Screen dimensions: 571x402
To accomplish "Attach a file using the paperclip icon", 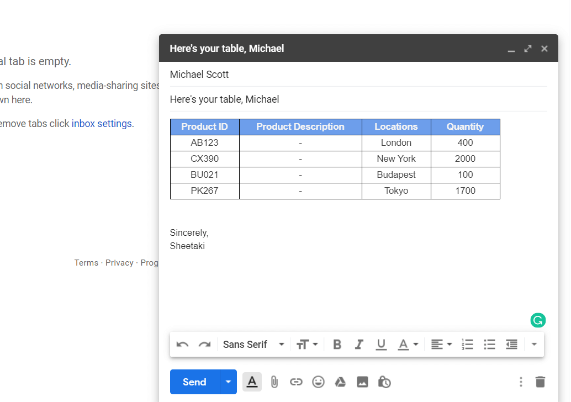I will pyautogui.click(x=274, y=382).
